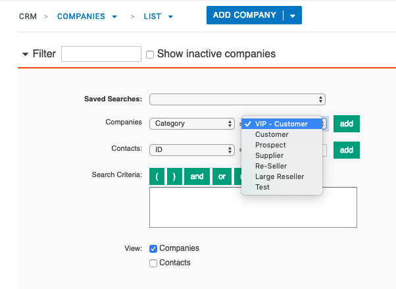Uncheck the Companies view checkbox

pyautogui.click(x=153, y=249)
